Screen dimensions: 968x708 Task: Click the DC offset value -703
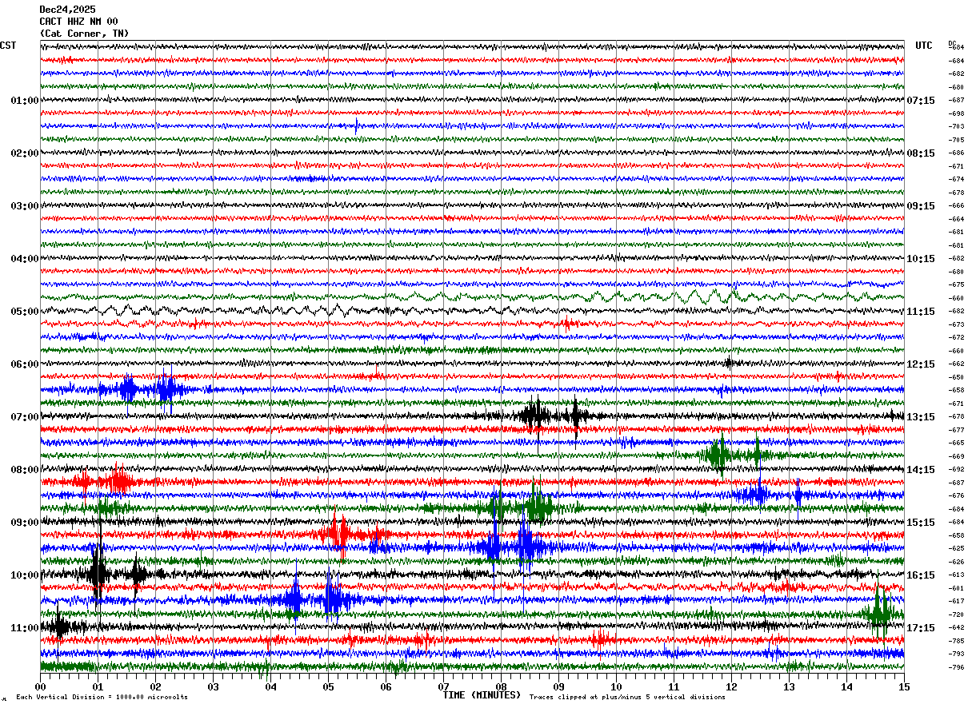pos(956,126)
